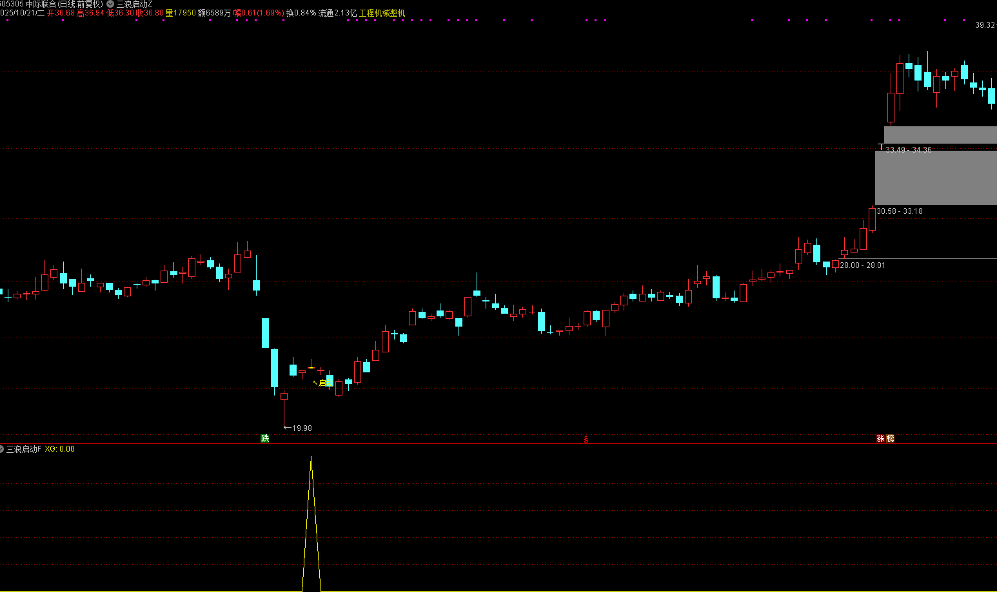
Task: Click the red $ marker on the time axis
Action: click(586, 439)
